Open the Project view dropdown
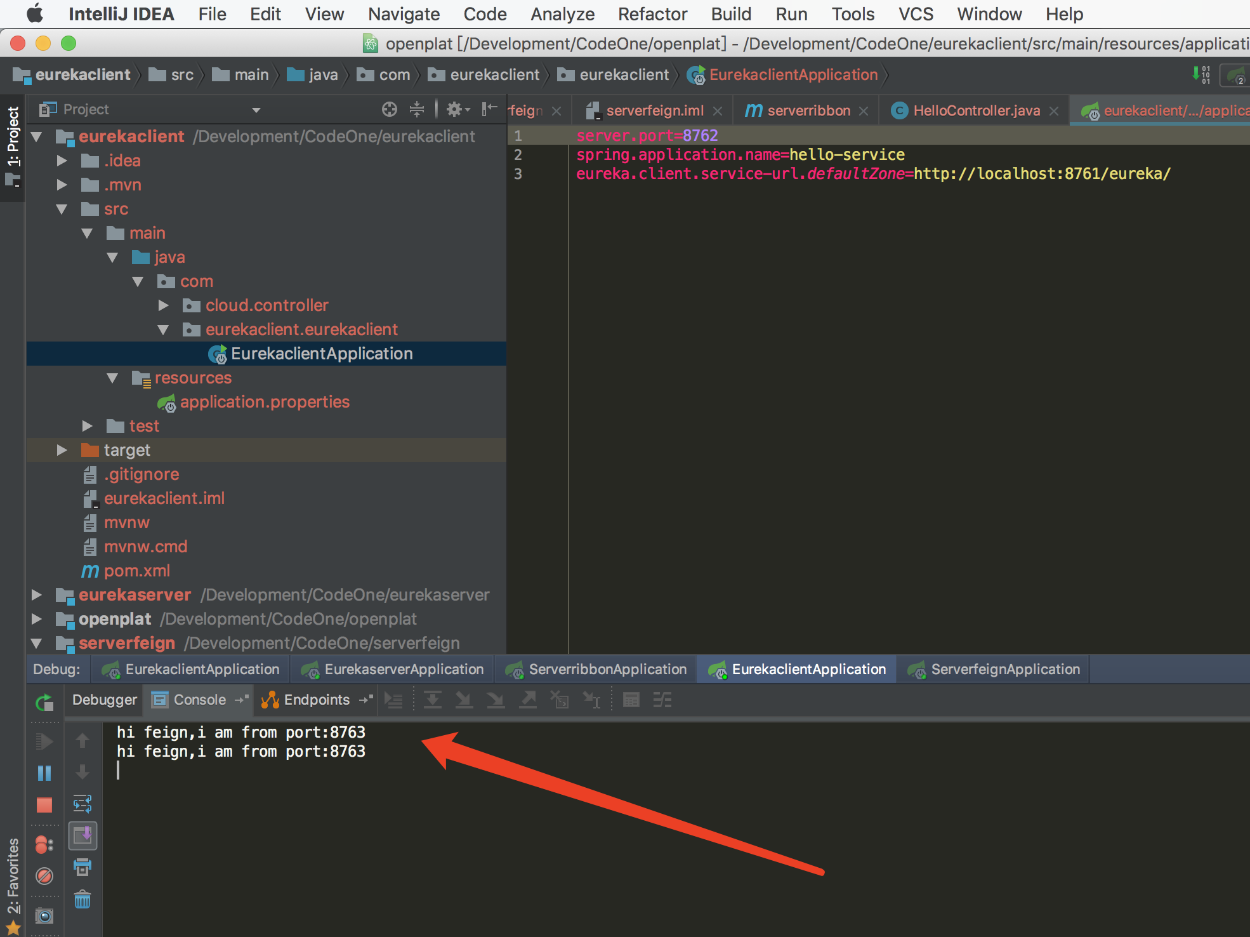Viewport: 1250px width, 937px height. click(x=256, y=110)
